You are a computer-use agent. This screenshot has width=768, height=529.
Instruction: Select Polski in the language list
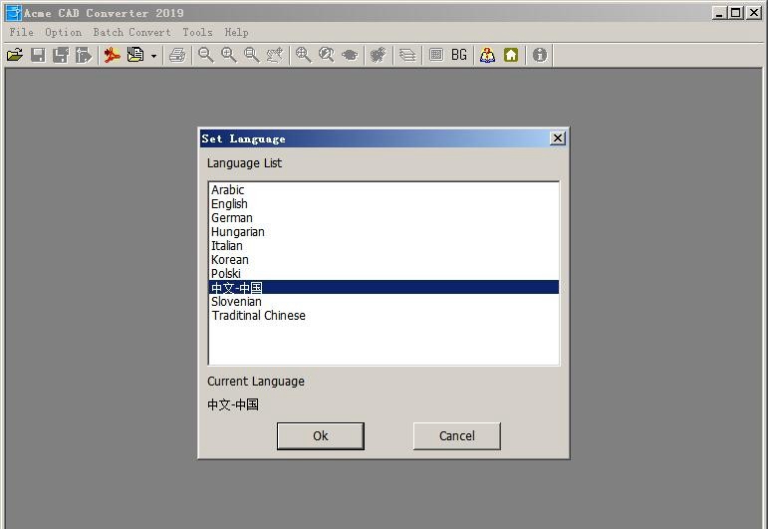pyautogui.click(x=384, y=273)
